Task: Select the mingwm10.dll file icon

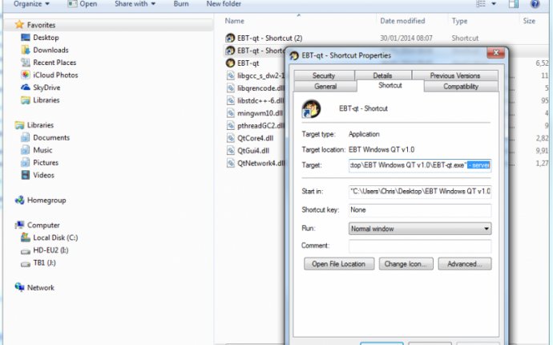Action: (230, 113)
